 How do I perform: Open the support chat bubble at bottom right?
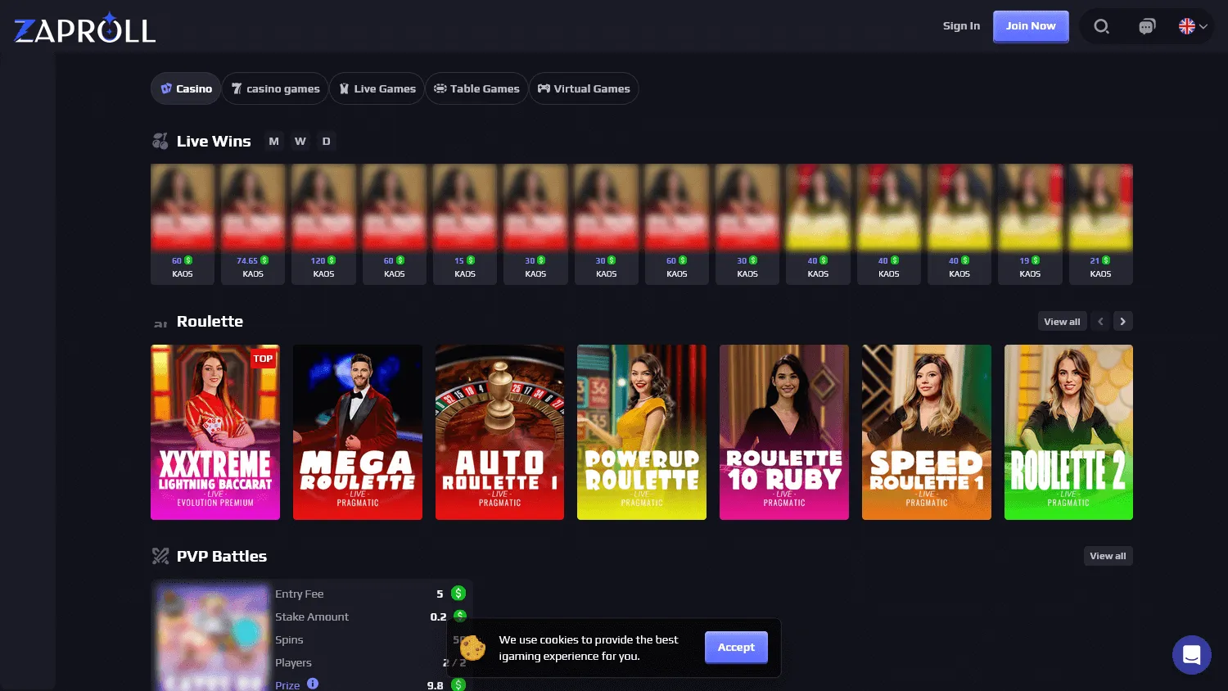[1191, 654]
